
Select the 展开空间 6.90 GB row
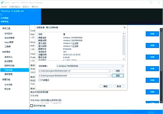coord(80,57)
